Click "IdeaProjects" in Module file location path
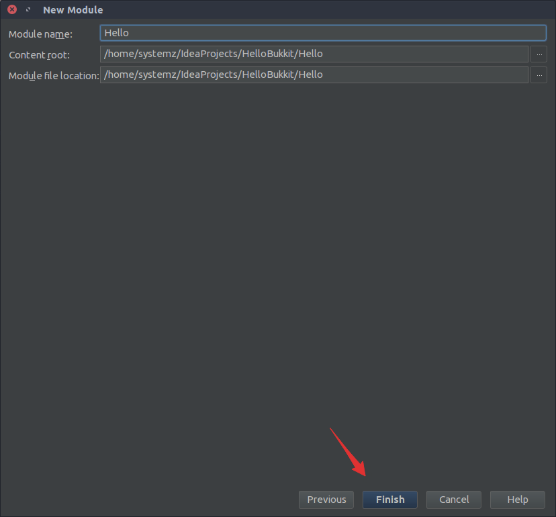The image size is (556, 517). [209, 75]
